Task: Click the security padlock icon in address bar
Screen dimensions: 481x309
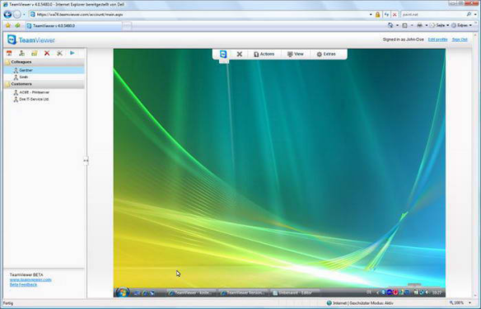Action: point(377,15)
